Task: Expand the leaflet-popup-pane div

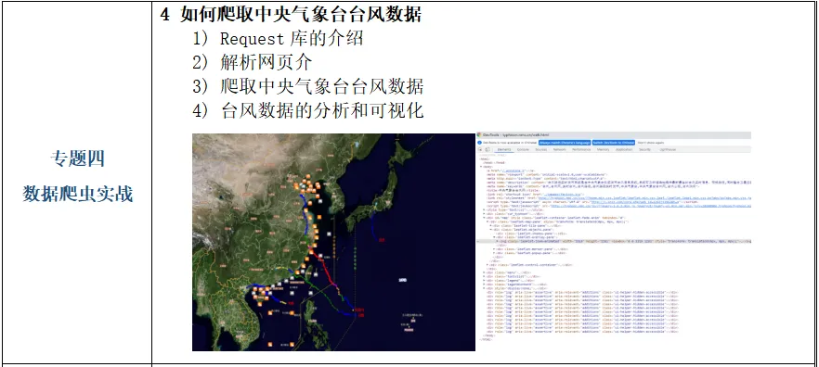Action: coord(494,253)
